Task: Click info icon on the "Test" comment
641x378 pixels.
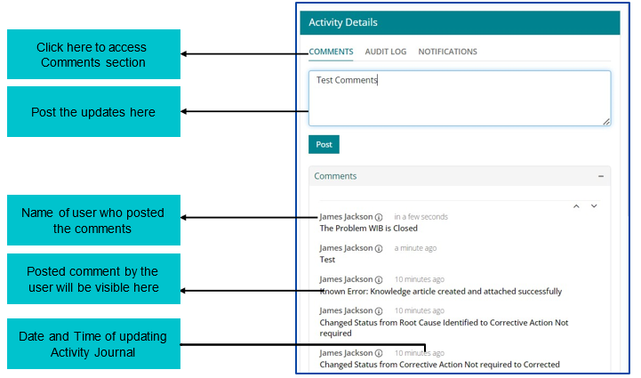Action: pos(379,248)
